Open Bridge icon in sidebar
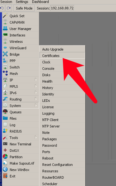116x186 pixels. coord(5,54)
